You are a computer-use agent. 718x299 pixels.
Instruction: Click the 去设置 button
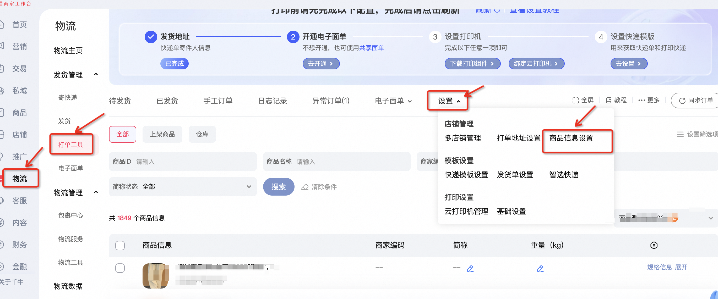[x=629, y=63]
